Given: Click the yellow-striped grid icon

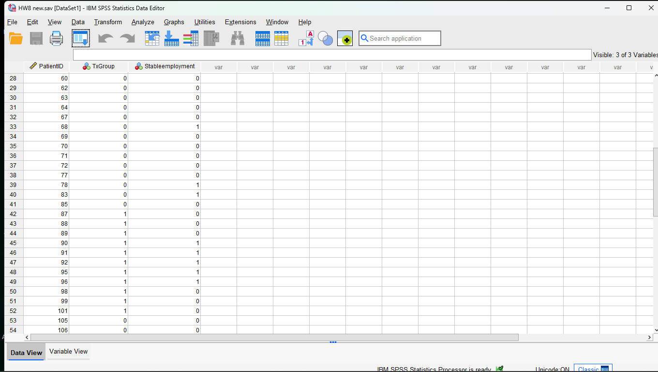Looking at the screenshot, I should [282, 39].
